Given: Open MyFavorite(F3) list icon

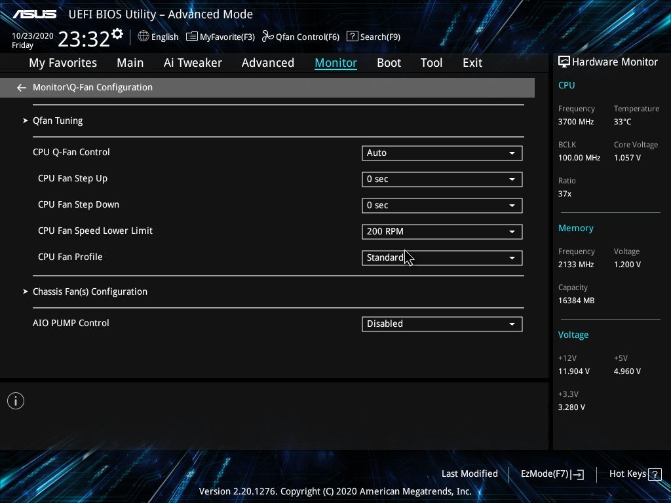Looking at the screenshot, I should tap(192, 37).
